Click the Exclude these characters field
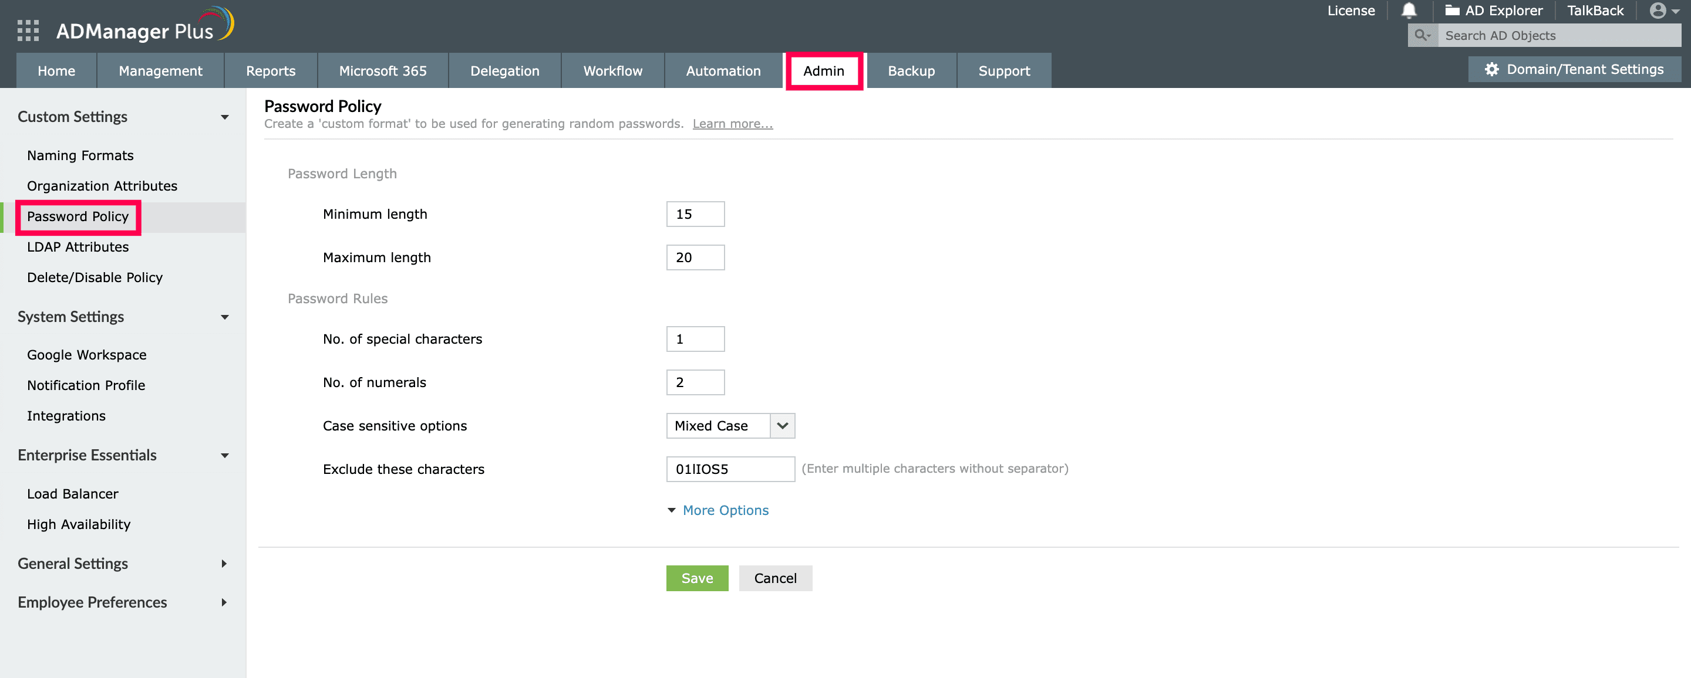This screenshot has height=678, width=1691. click(729, 469)
